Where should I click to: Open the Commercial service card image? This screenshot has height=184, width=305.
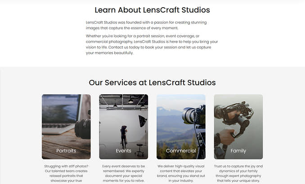[181, 127]
